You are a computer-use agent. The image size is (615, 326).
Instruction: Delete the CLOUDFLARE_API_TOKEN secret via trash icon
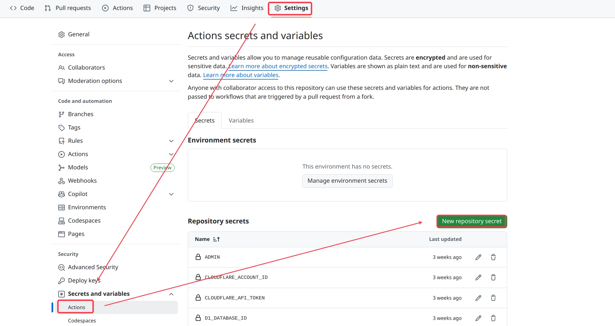coord(493,298)
